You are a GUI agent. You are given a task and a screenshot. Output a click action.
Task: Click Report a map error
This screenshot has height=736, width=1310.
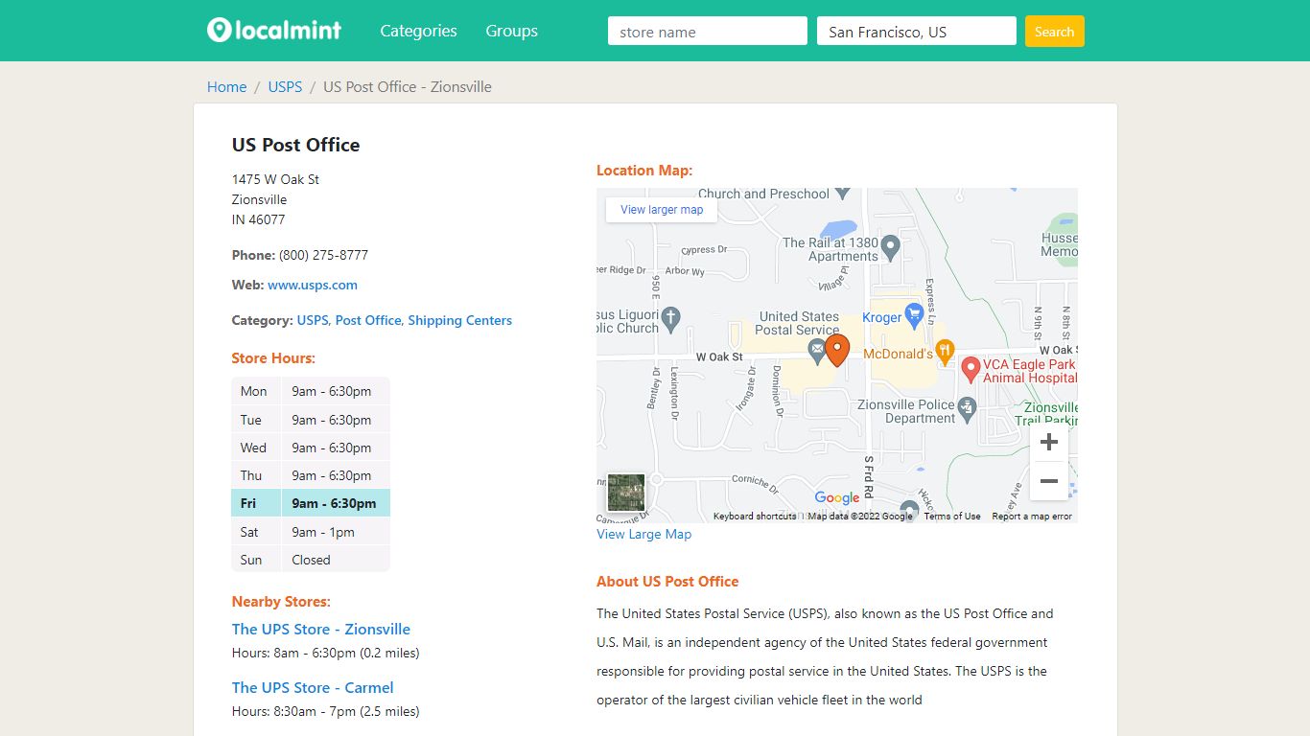(x=1032, y=517)
